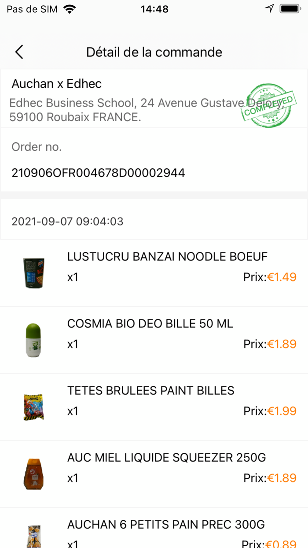Tap the Détail de la commande header

pos(154,52)
